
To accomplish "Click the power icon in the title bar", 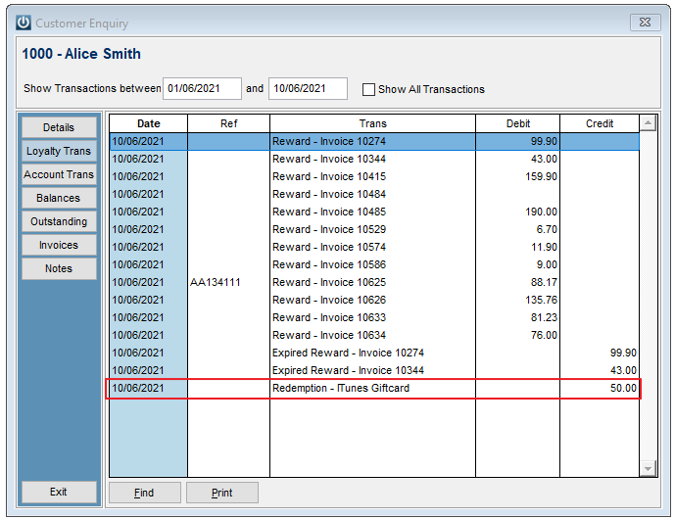I will (x=24, y=23).
